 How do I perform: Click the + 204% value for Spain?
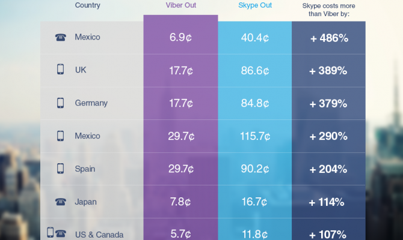[x=328, y=169]
